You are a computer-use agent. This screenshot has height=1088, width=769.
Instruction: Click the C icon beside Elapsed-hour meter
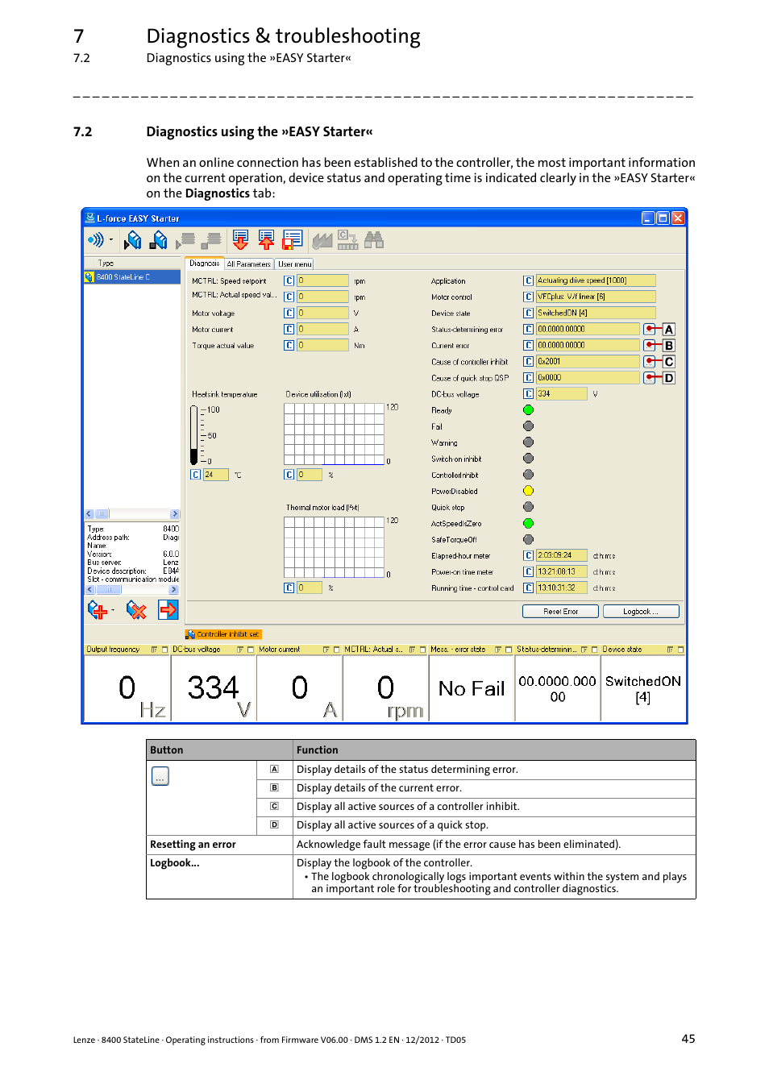(528, 556)
